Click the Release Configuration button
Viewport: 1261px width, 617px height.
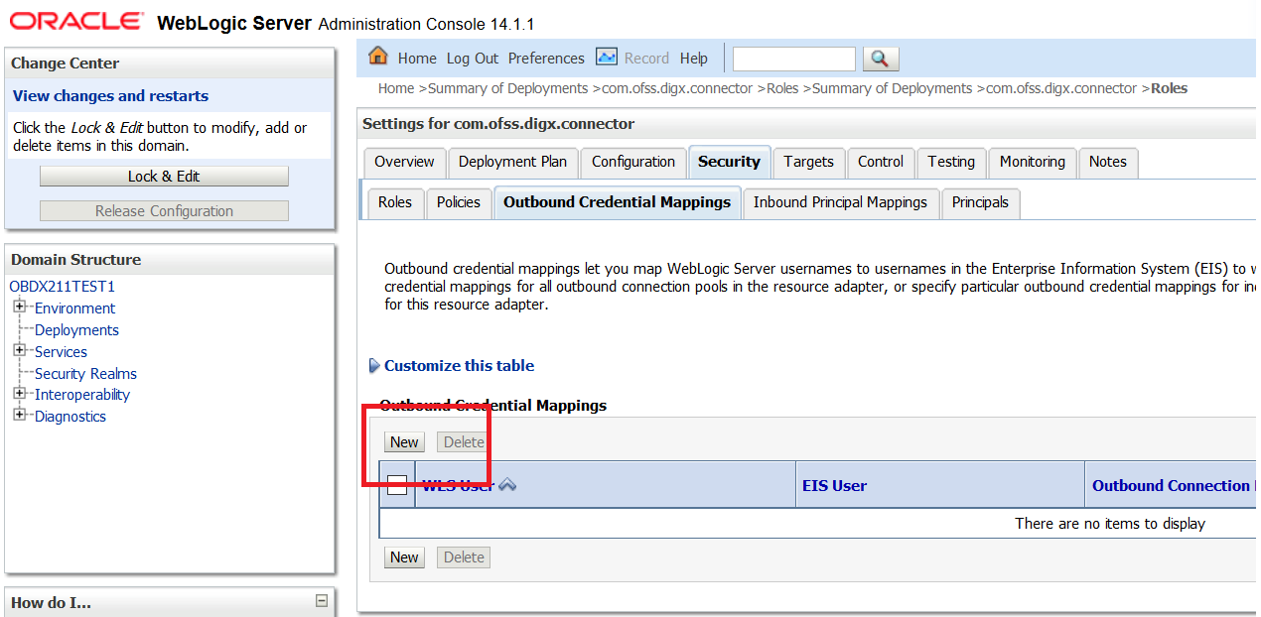[164, 211]
